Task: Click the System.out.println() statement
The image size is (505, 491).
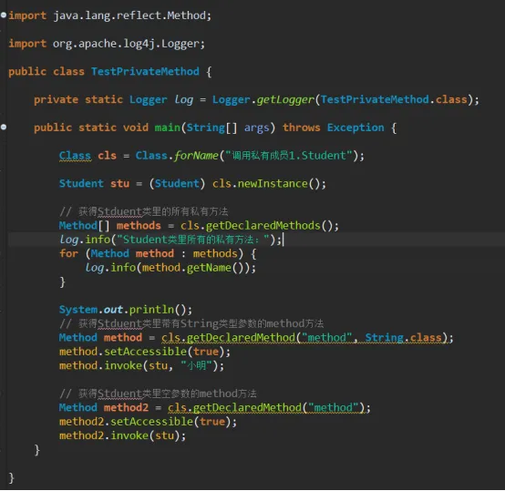Action: pyautogui.click(x=126, y=310)
